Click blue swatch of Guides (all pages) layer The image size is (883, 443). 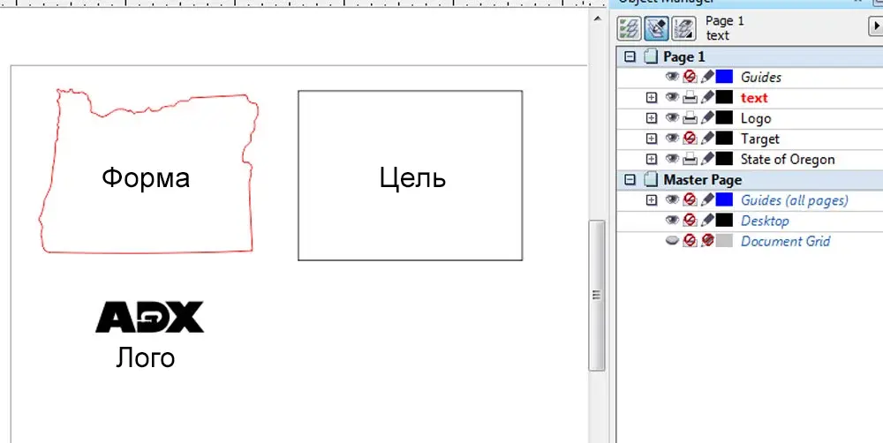click(x=724, y=199)
